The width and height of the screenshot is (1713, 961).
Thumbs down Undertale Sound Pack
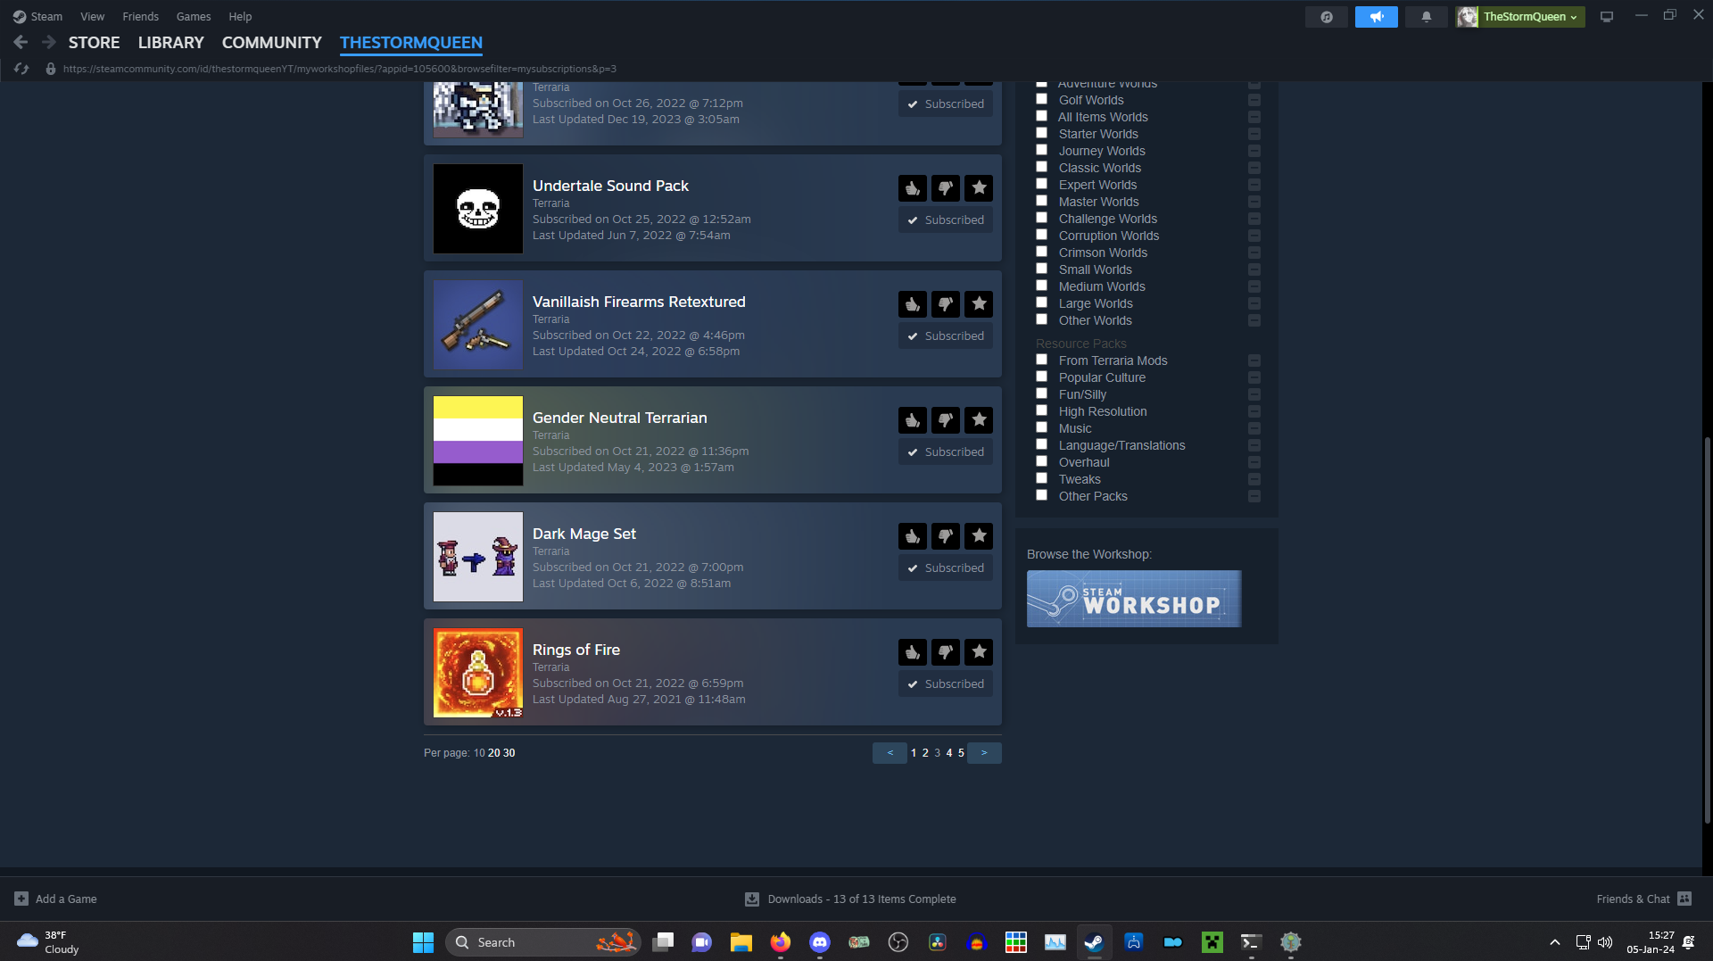tap(946, 188)
